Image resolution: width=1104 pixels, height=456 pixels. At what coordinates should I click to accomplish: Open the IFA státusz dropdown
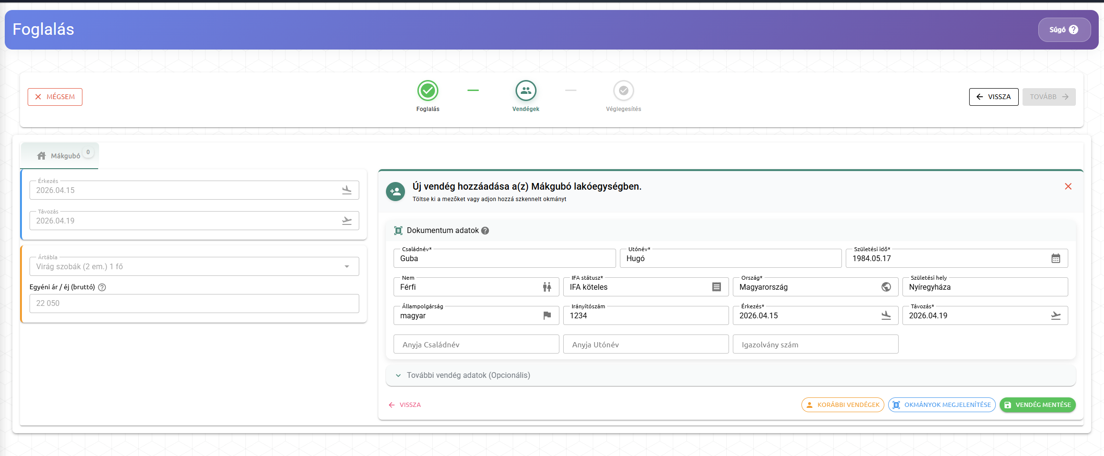point(716,287)
